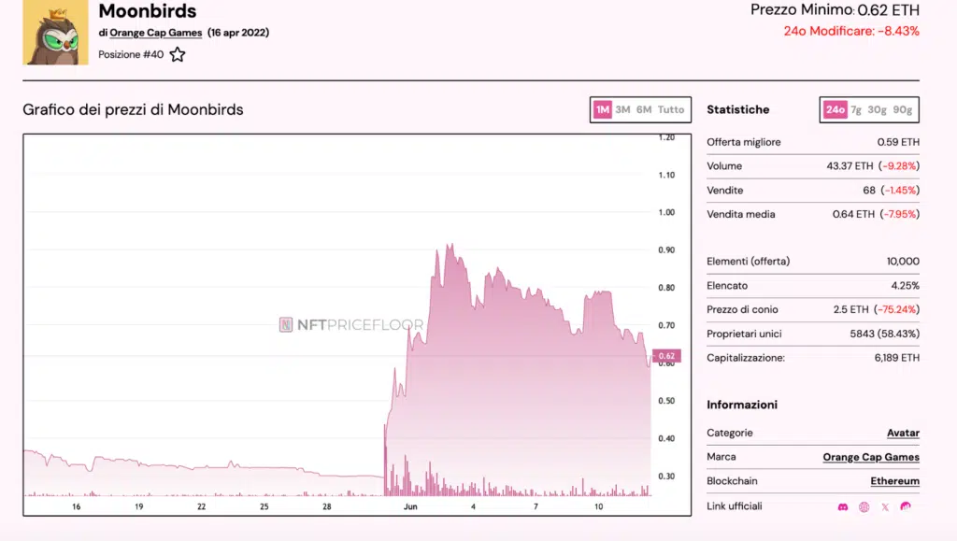Viewport: 957px width, 541px height.
Task: Switch statistics to 30g period
Action: [x=877, y=109]
